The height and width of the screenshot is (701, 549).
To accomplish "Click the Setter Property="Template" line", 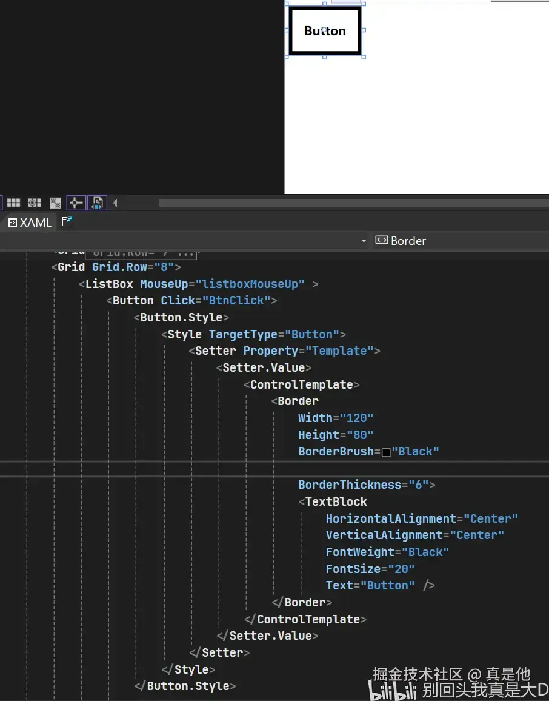I will (284, 351).
